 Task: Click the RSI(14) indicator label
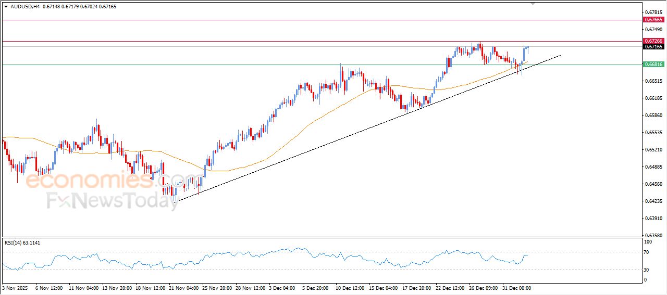[30, 242]
